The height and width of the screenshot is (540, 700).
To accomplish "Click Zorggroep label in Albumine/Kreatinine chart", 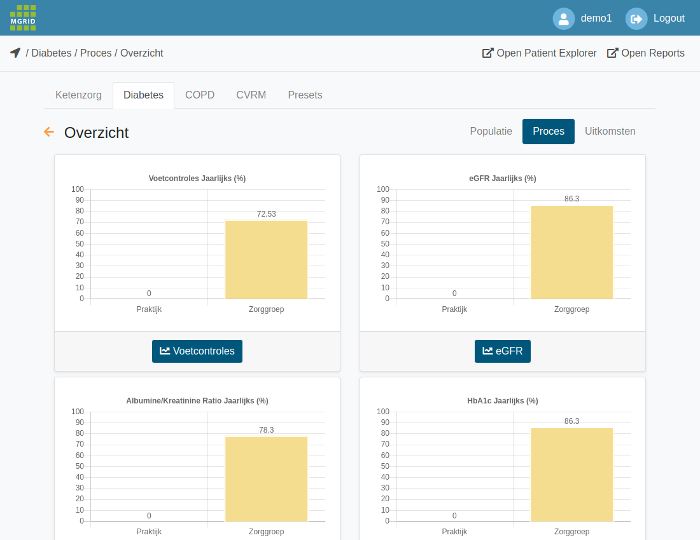I will (x=266, y=532).
